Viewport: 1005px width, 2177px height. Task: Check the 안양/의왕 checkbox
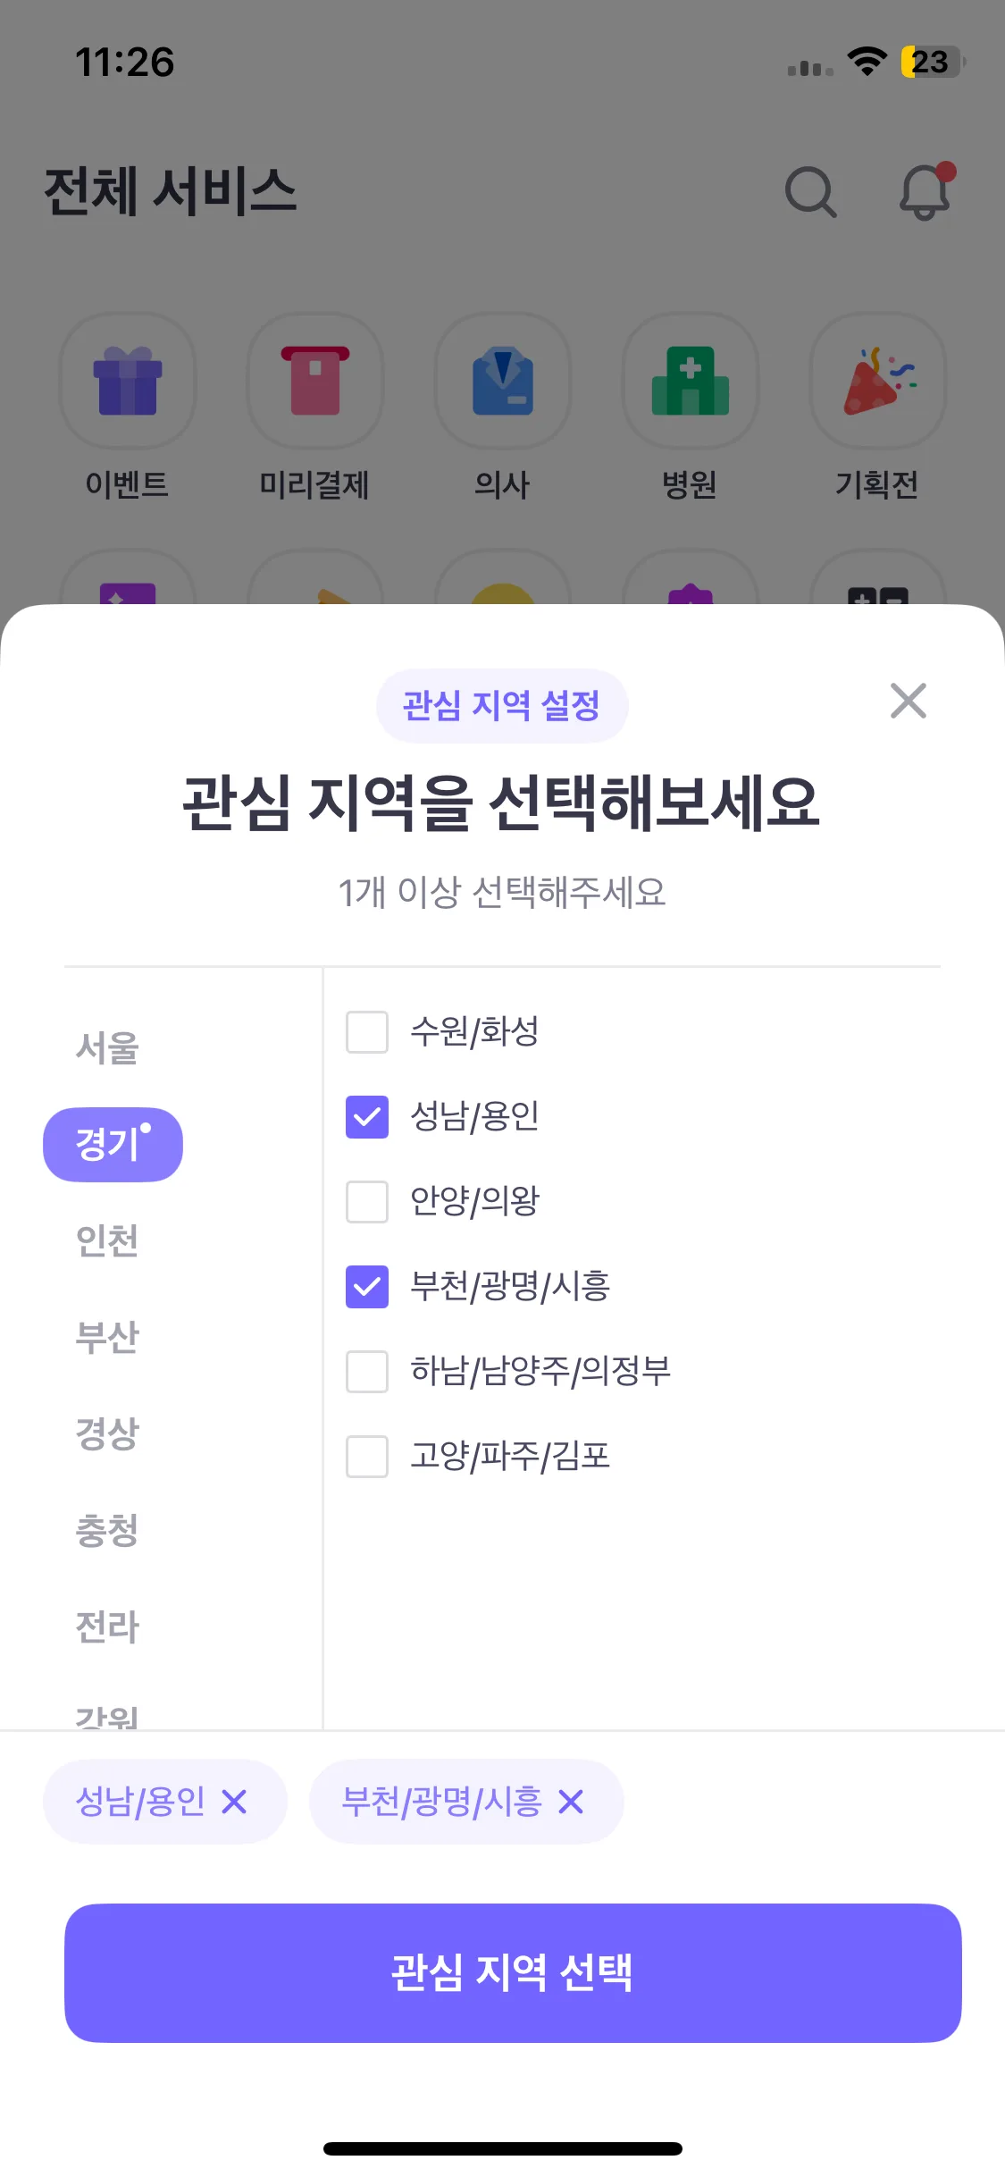[x=367, y=1202]
